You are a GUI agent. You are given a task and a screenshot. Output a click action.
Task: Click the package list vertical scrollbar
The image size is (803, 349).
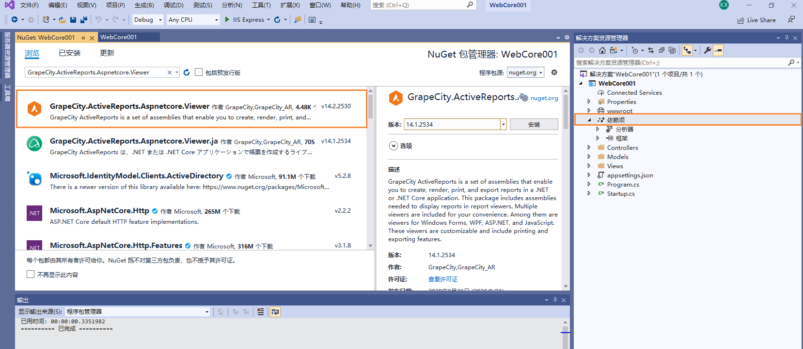click(x=370, y=168)
